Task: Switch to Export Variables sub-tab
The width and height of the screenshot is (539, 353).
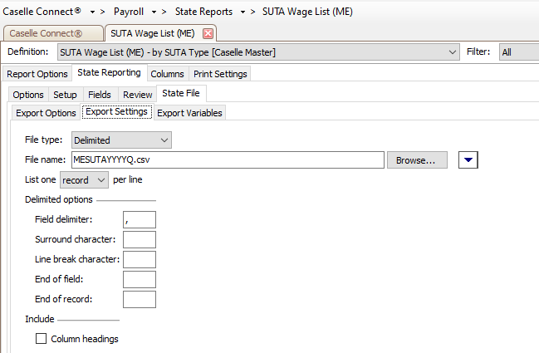Action: (189, 113)
